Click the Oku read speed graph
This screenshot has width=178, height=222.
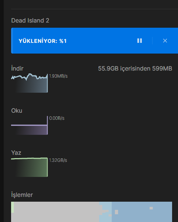[x=30, y=125]
